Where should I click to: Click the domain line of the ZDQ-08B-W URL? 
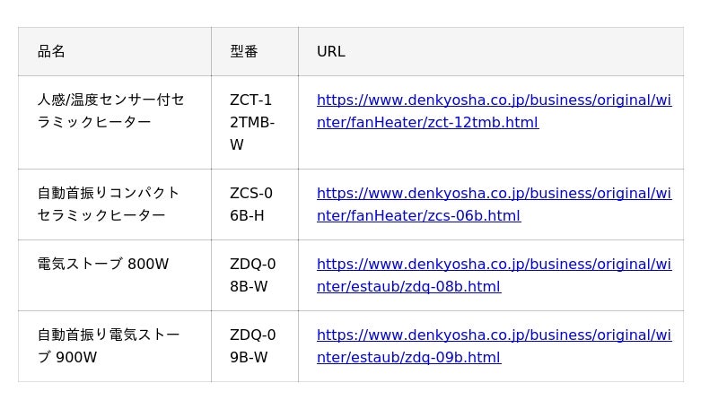point(494,265)
